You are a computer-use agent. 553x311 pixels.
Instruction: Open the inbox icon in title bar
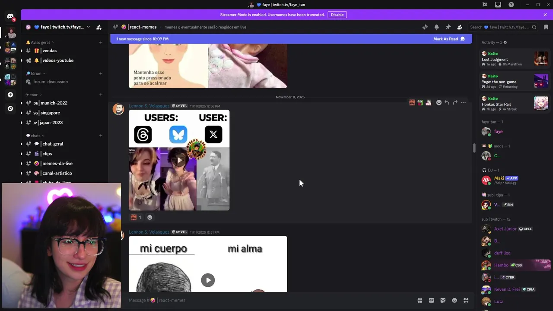[498, 5]
